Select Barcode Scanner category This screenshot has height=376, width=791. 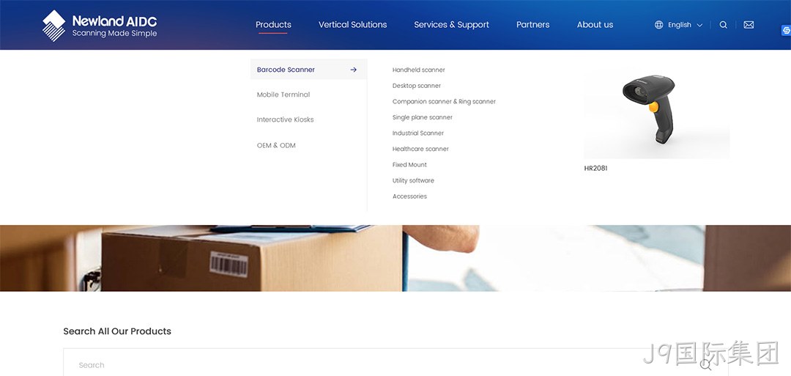pyautogui.click(x=309, y=69)
